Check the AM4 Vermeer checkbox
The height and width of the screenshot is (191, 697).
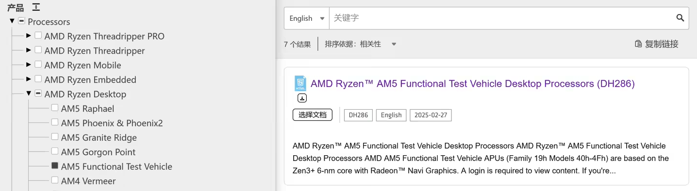click(55, 180)
